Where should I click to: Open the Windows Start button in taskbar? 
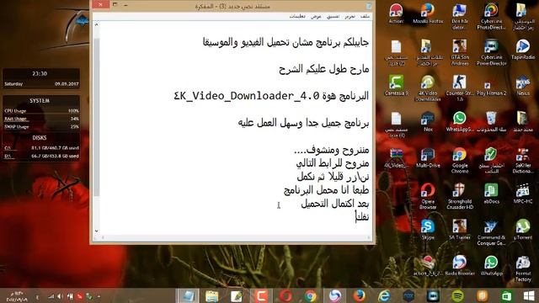click(529, 295)
